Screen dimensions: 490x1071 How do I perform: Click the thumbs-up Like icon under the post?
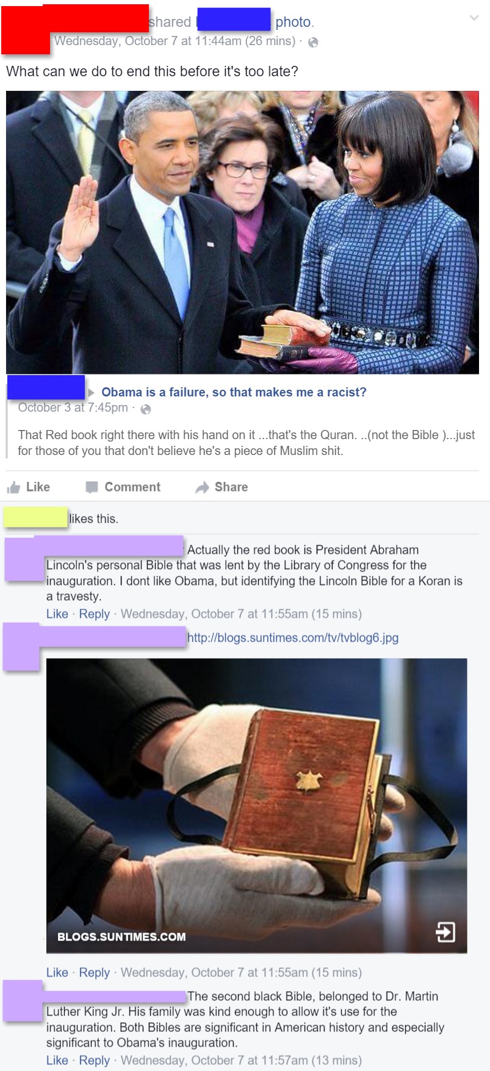[x=13, y=487]
